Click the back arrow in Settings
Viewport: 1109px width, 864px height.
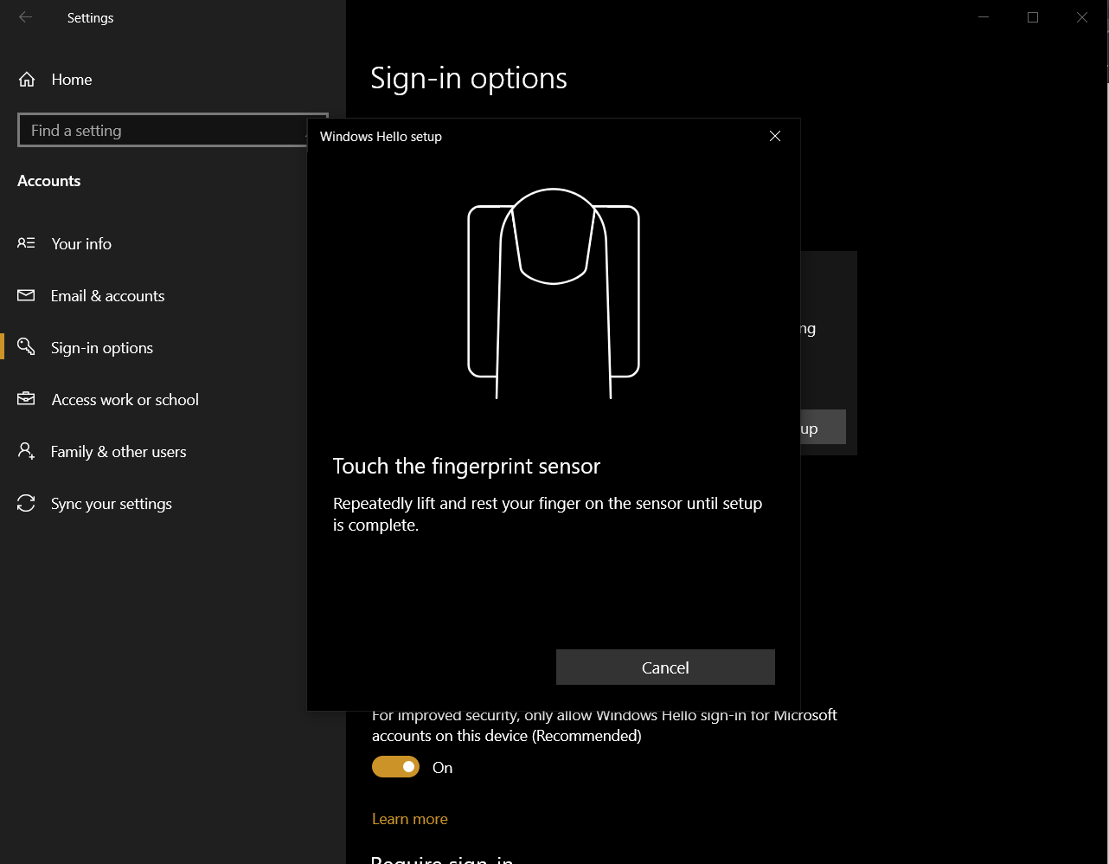pos(25,17)
